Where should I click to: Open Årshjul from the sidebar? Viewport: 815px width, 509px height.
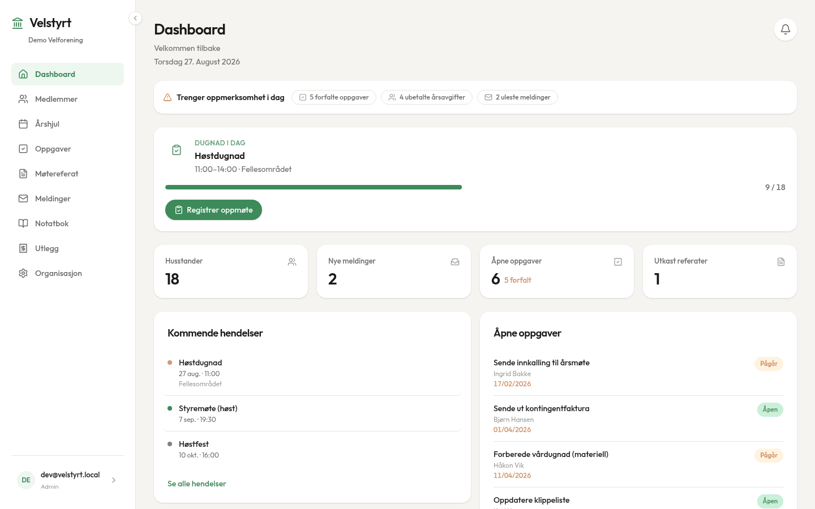67,124
